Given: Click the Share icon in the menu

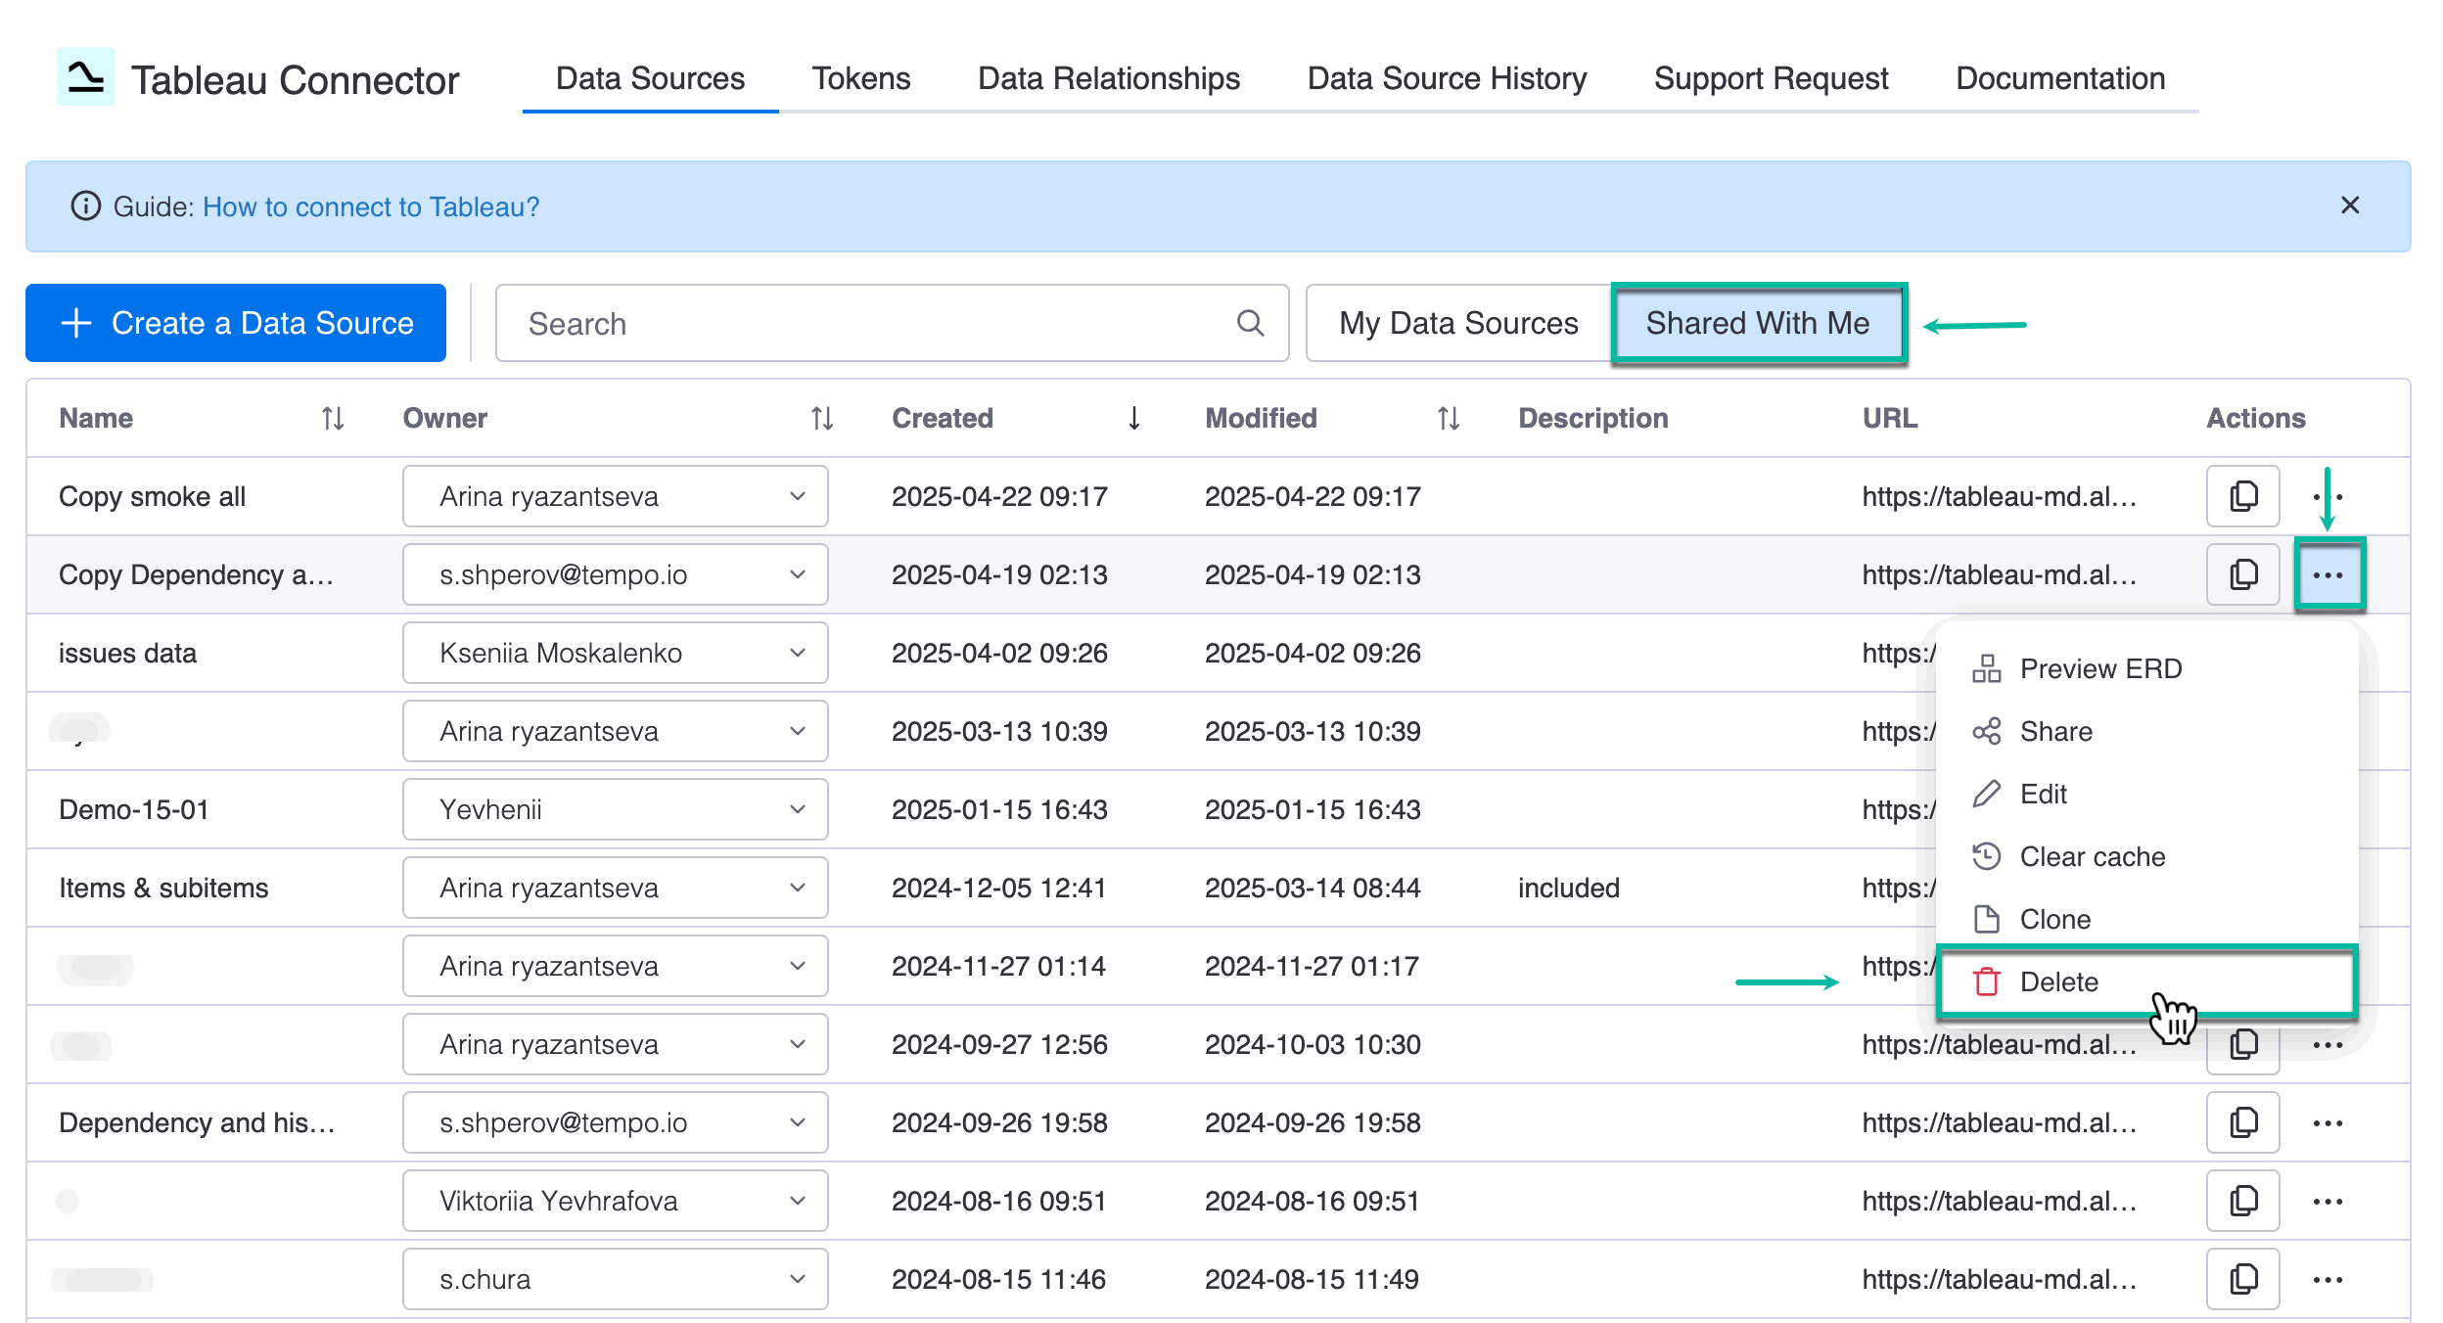Looking at the screenshot, I should (1987, 731).
